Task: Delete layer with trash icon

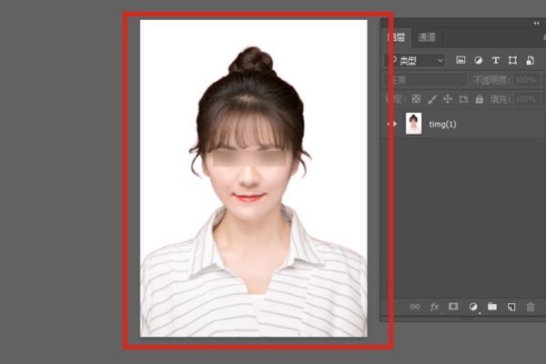Action: point(531,307)
